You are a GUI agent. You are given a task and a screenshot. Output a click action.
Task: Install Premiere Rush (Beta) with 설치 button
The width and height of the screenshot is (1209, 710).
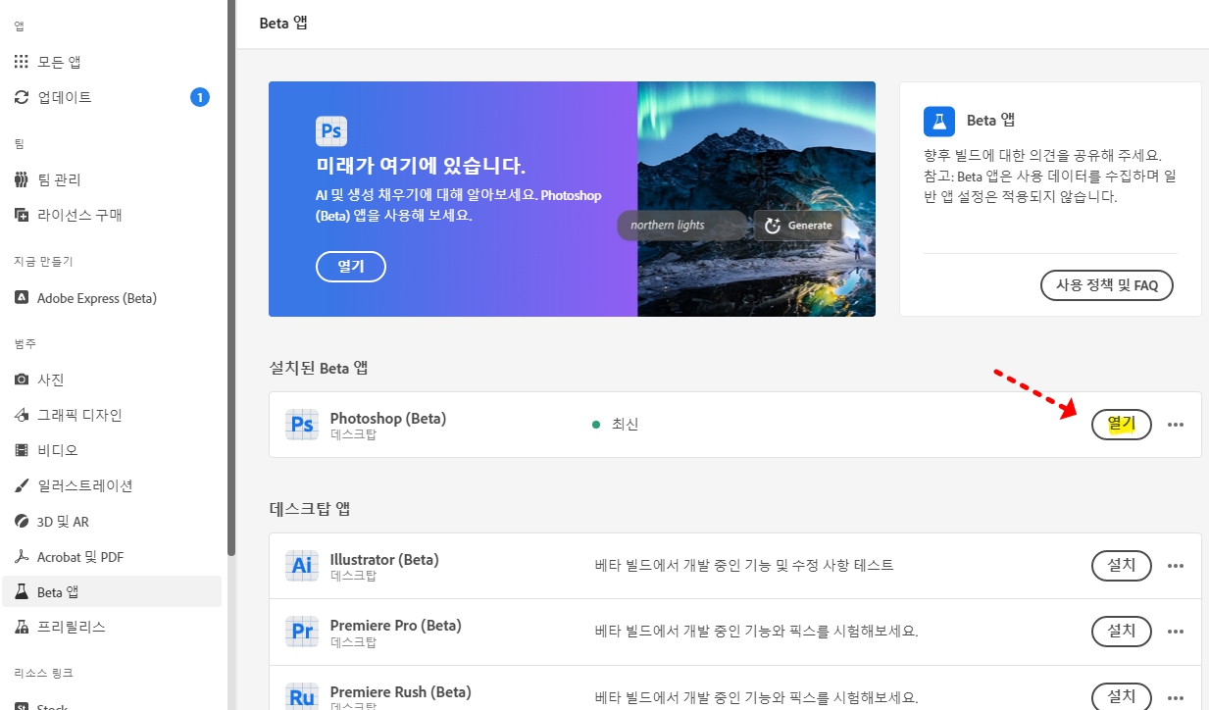point(1122,697)
